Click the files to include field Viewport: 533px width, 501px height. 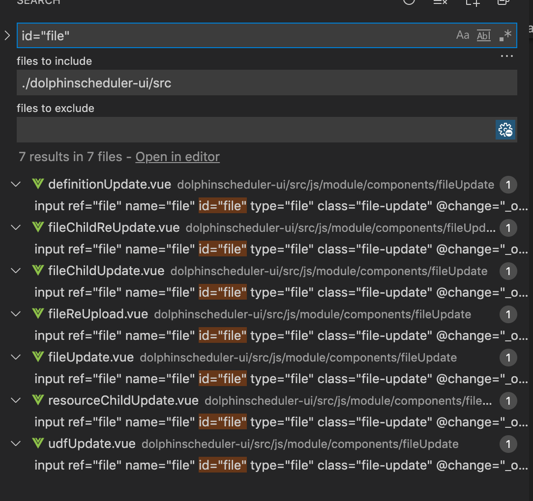point(267,83)
